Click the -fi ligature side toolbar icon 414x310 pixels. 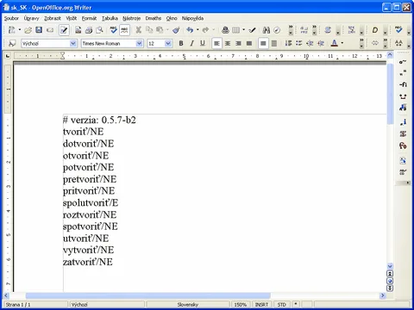pos(403,84)
